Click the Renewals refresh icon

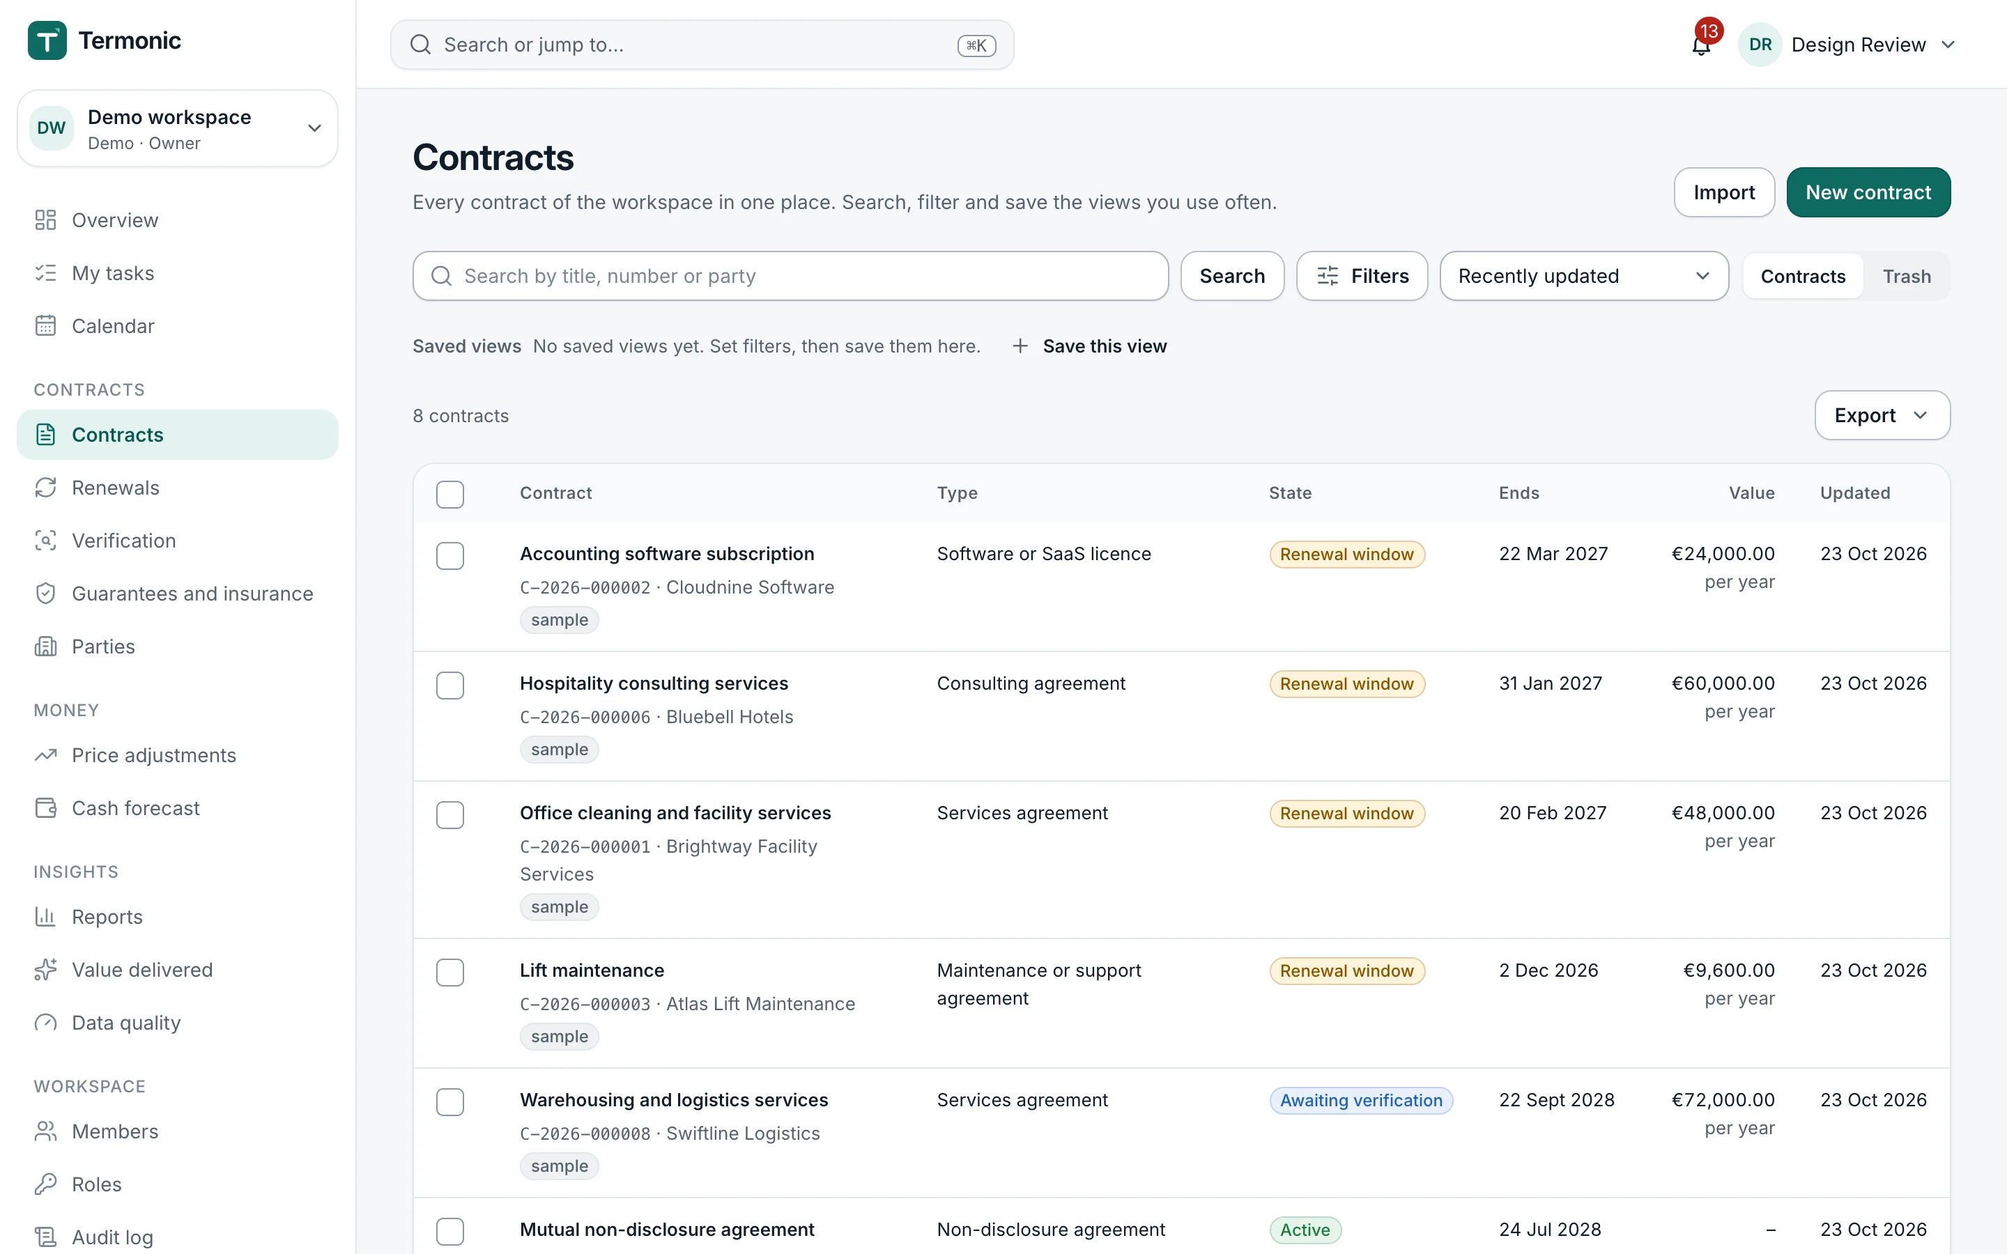tap(45, 488)
